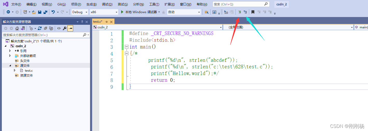Viewport: 368px width, 131px height.
Task: Click the Undo arrow icon
Action: pos(53,12)
